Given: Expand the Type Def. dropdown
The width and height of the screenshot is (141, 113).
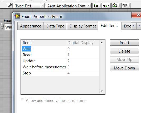Looking at the screenshot, I should click(x=42, y=6).
